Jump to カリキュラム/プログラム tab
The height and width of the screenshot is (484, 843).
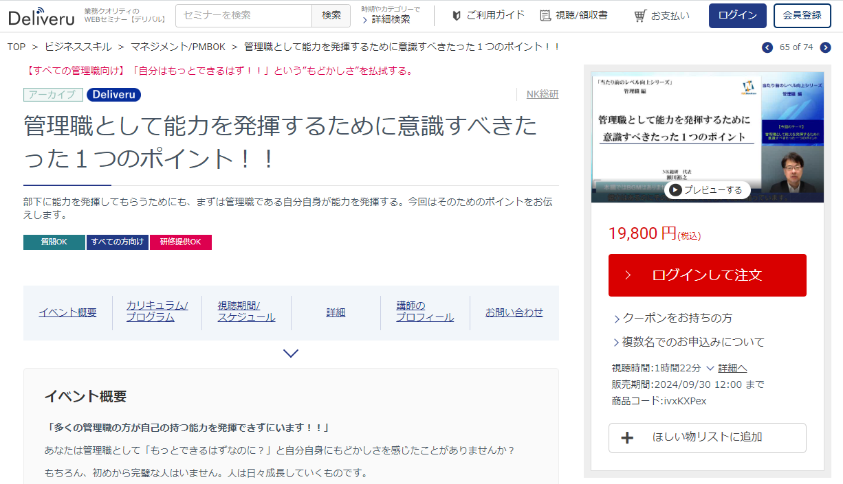[x=157, y=312]
